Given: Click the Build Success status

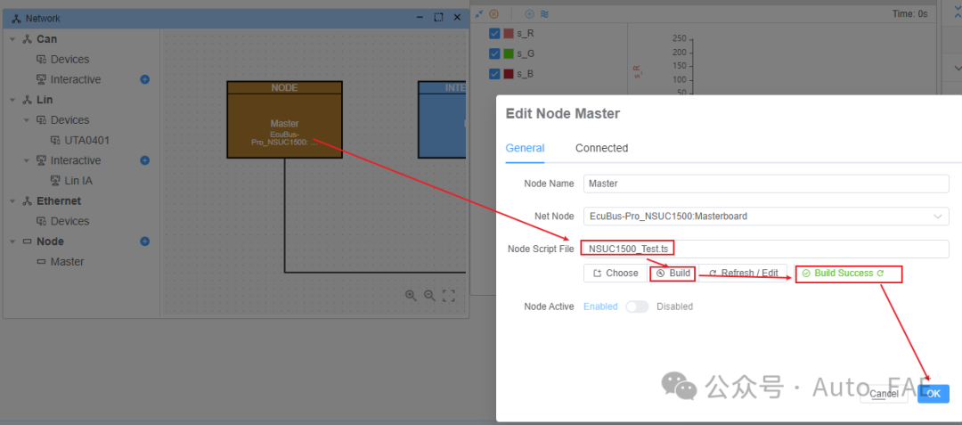Looking at the screenshot, I should 843,273.
